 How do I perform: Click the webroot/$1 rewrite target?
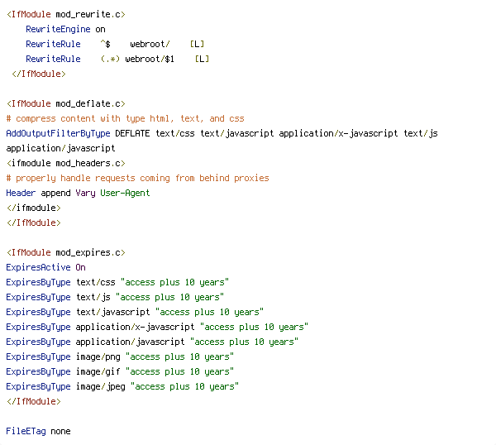(150, 59)
